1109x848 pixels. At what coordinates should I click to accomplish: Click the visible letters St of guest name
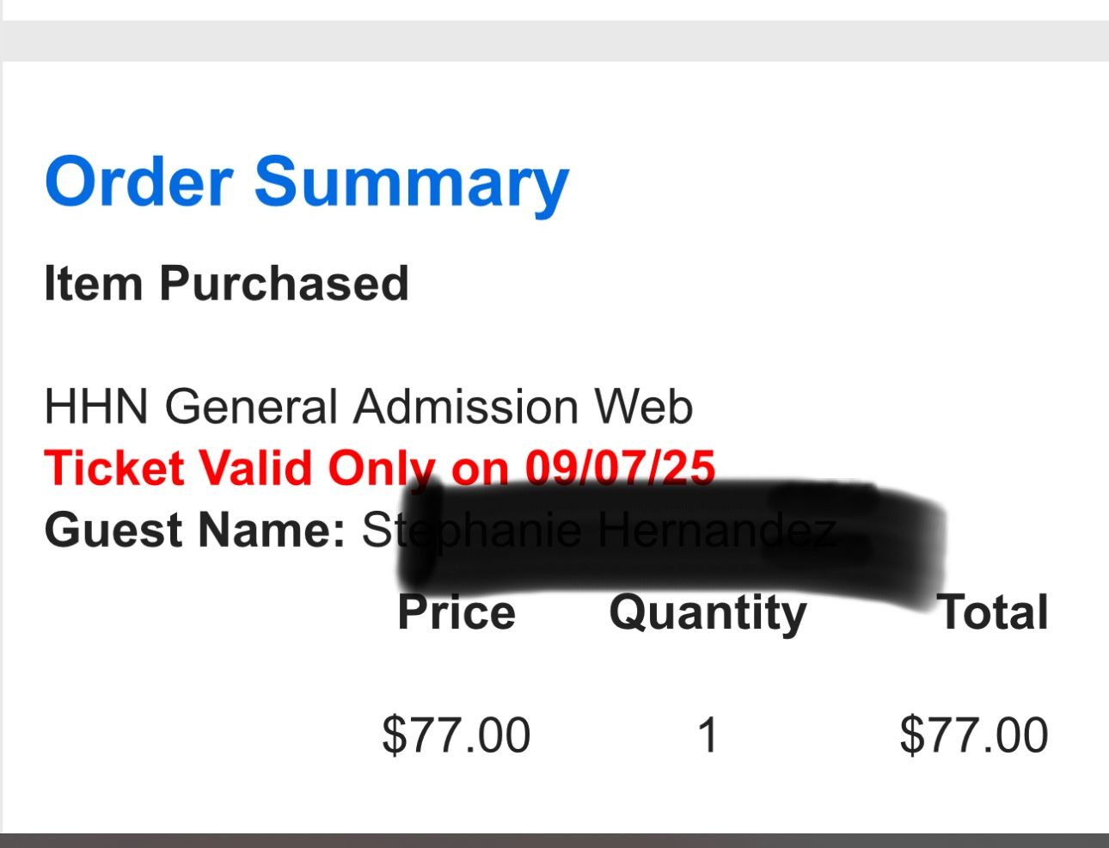(x=380, y=530)
